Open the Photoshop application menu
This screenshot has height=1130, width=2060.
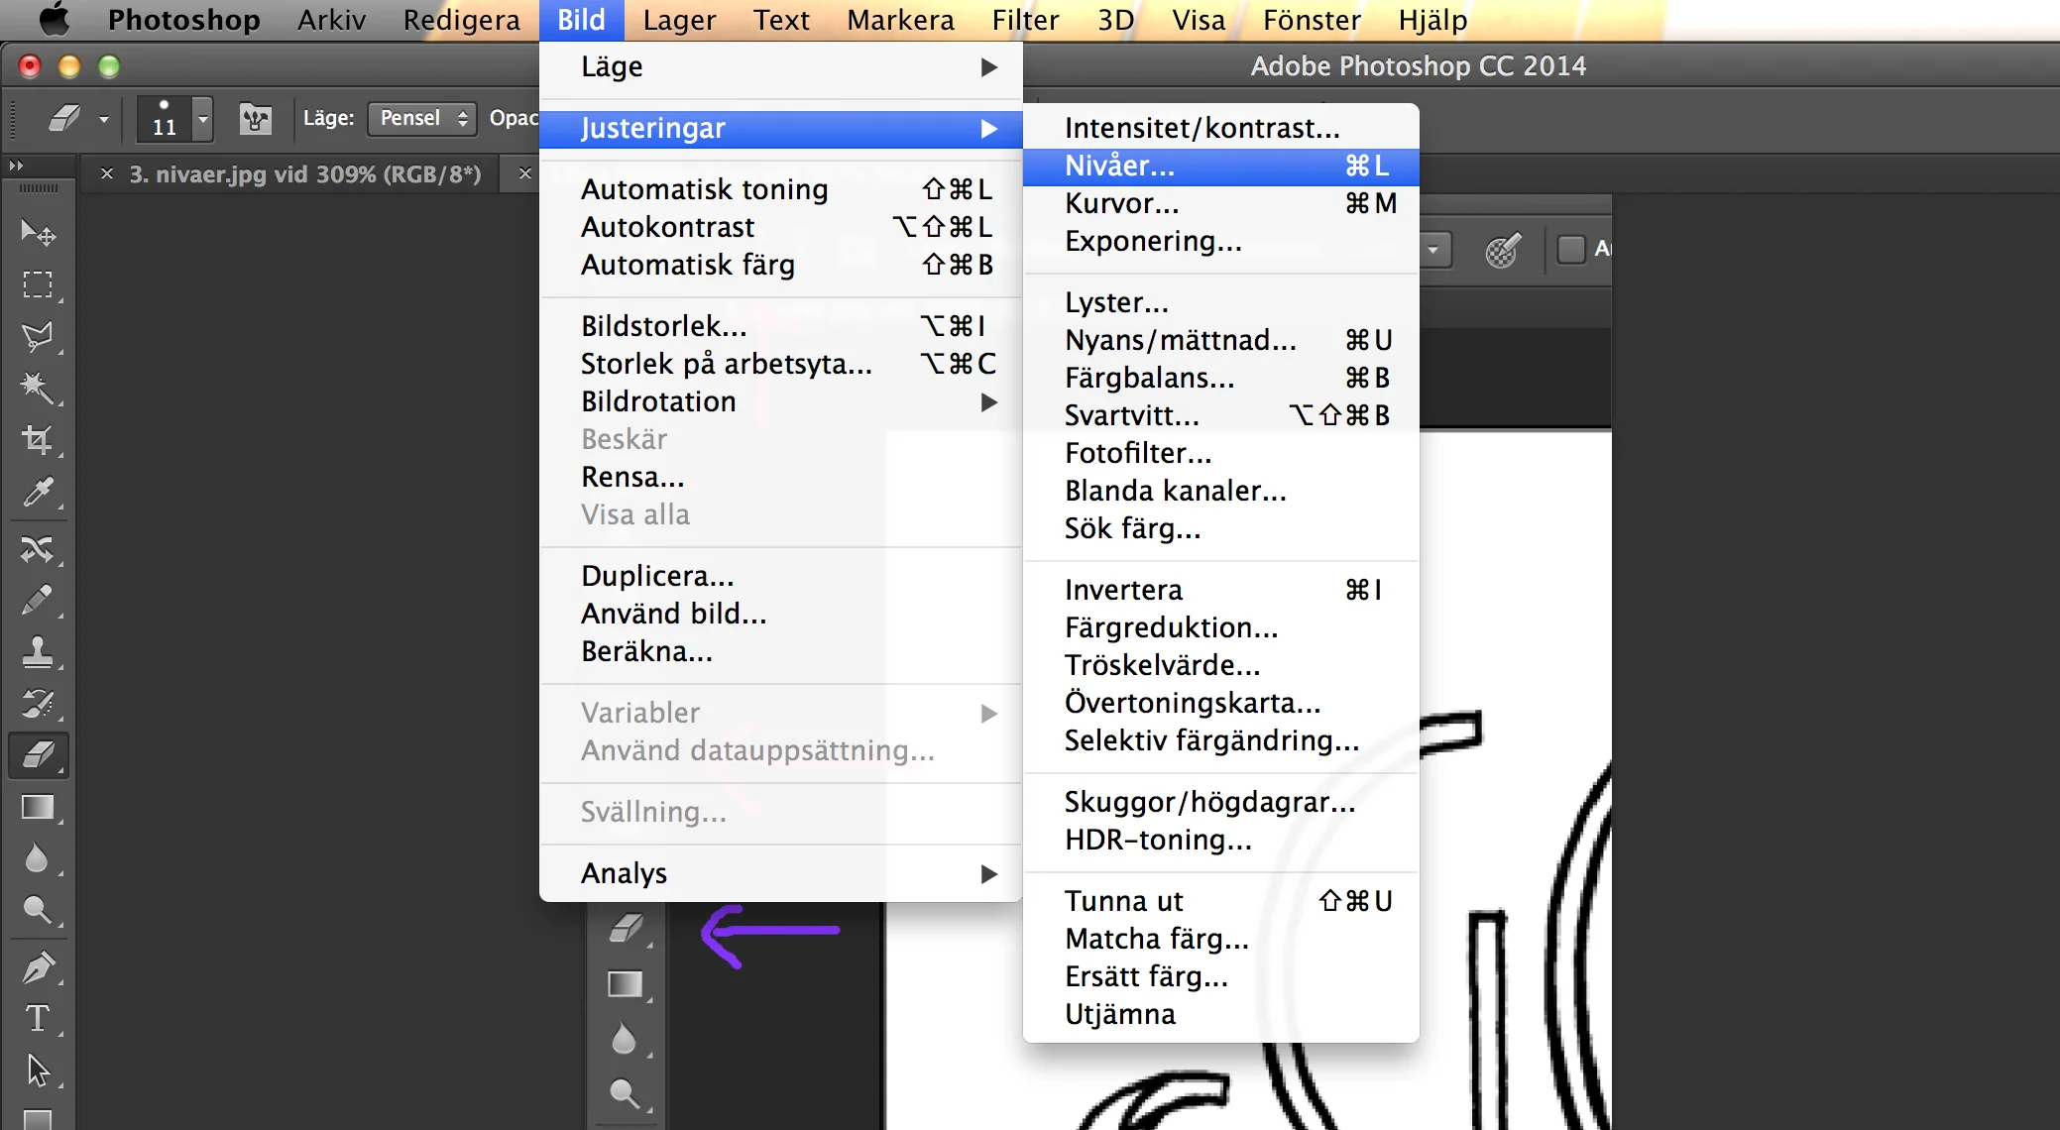[x=183, y=20]
